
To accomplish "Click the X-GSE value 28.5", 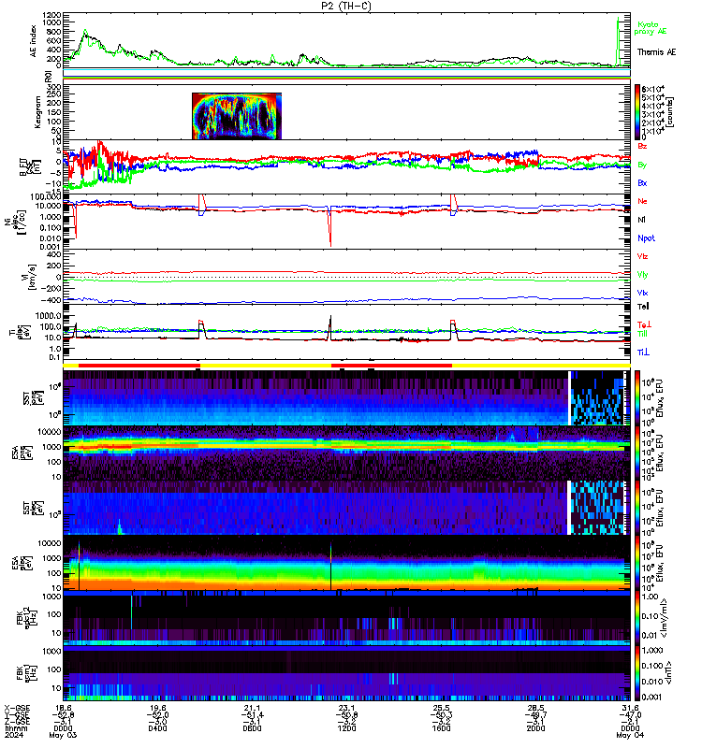I will (535, 708).
